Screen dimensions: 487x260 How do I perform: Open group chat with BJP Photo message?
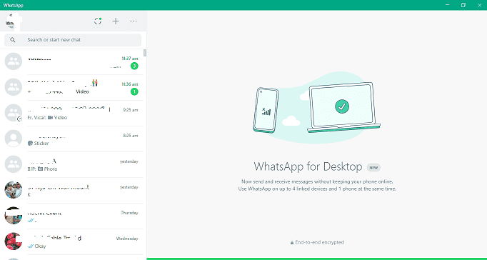coord(71,164)
